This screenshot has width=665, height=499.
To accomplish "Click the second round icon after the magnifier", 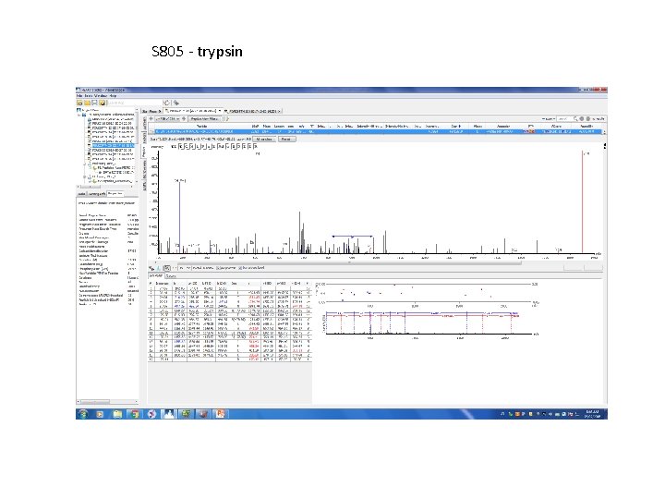I will [x=588, y=119].
